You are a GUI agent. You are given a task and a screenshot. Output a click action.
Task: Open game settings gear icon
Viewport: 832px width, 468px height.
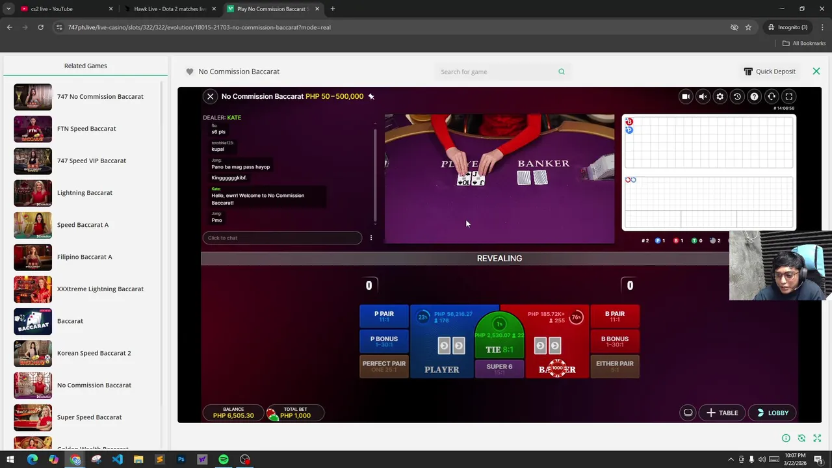coord(720,96)
